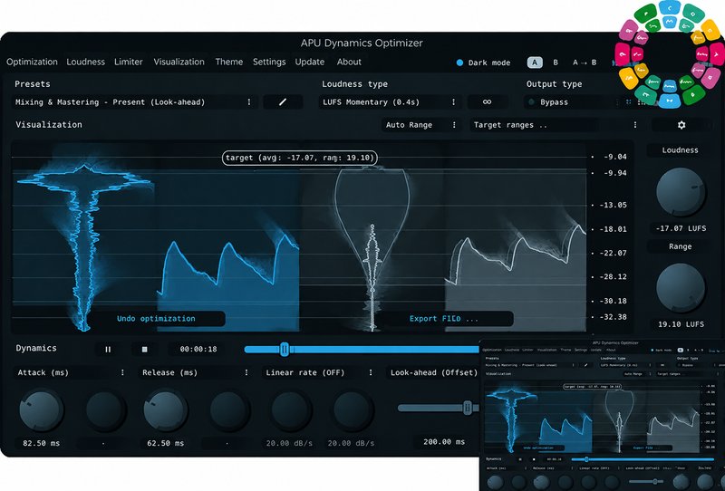725x491 pixels.
Task: Open the Optimization menu
Action: (x=32, y=62)
